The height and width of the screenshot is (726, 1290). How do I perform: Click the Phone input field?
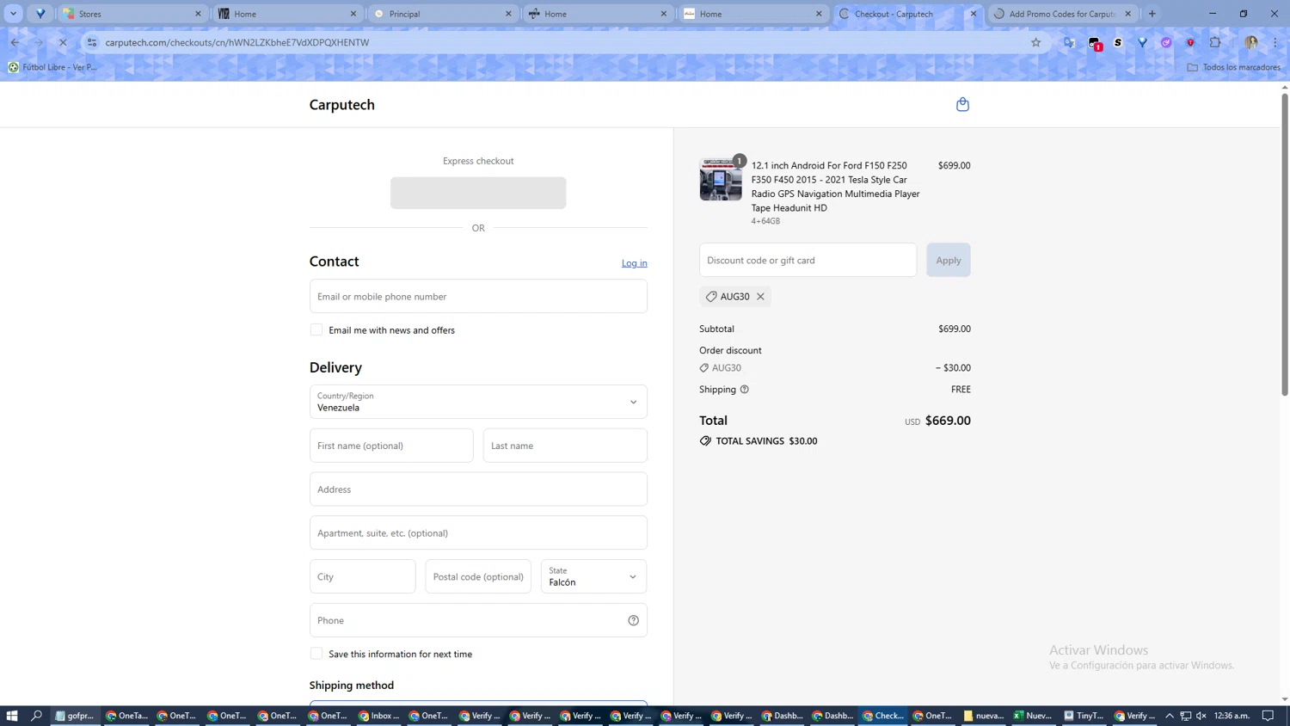[478, 620]
